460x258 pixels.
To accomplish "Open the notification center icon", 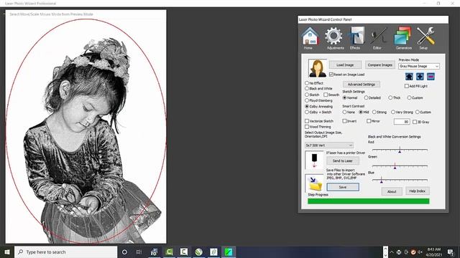I will (x=451, y=252).
